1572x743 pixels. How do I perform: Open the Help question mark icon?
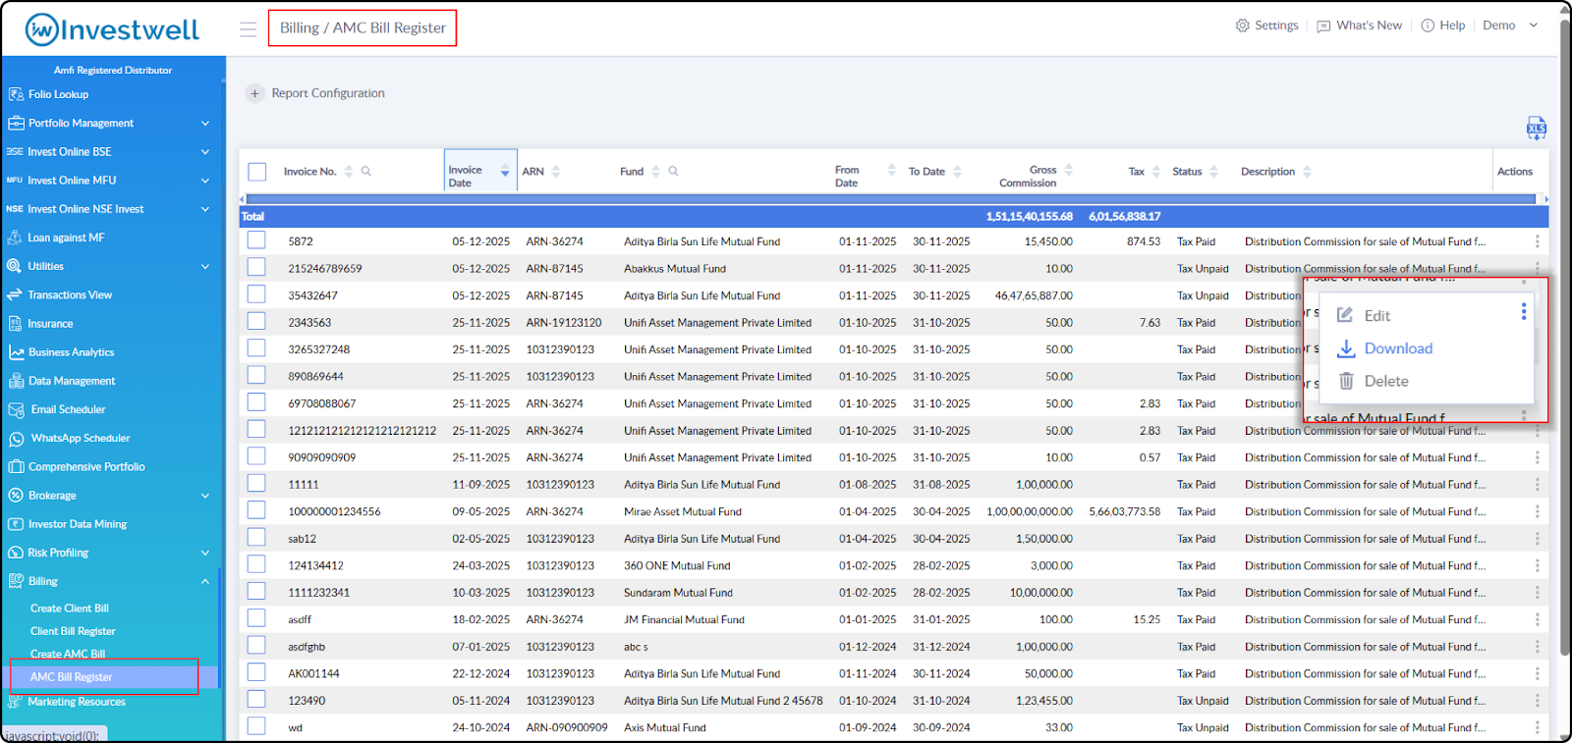click(x=1428, y=26)
